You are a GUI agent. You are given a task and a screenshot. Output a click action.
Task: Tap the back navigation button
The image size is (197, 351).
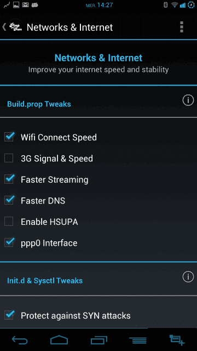20,341
